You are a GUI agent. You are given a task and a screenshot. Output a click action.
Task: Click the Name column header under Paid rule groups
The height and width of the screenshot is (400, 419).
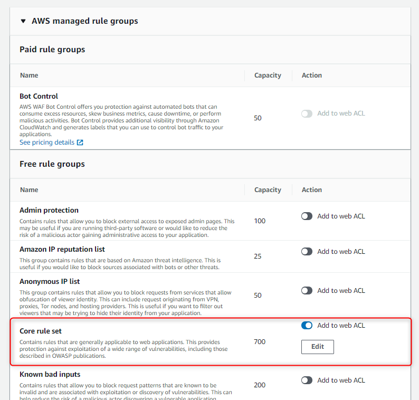(29, 75)
